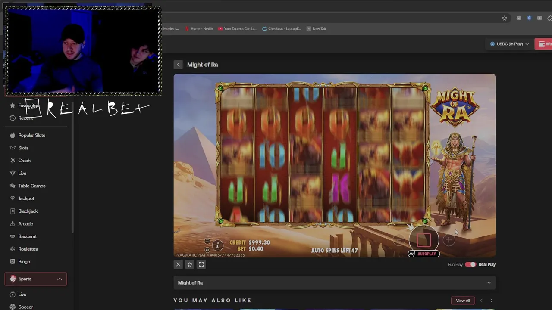Screen dimensions: 552x310
Task: Click the sidebar vertical scrollbar
Action: click(x=72, y=168)
